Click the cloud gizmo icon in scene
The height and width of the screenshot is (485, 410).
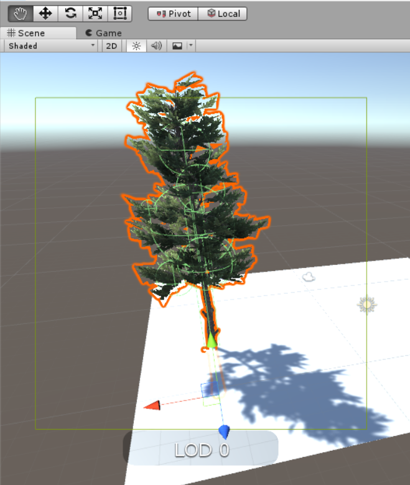click(x=309, y=277)
